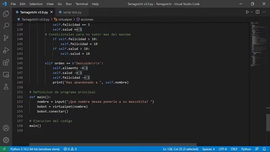Screen dimensions: 270x152
Task: Open the View menu
Action: [50, 4]
